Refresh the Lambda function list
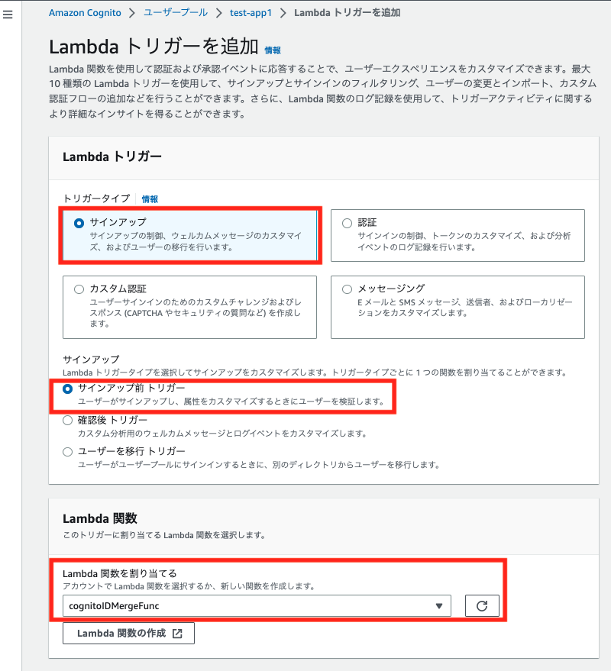This screenshot has height=671, width=611. pyautogui.click(x=482, y=605)
